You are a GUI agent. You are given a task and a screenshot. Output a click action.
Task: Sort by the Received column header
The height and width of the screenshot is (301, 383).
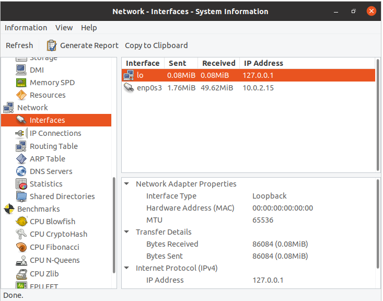click(218, 63)
